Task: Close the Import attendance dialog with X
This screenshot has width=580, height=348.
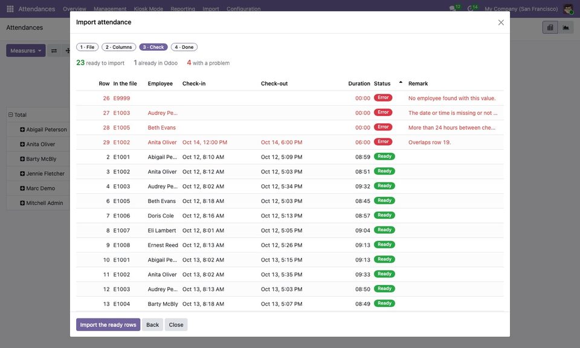Action: pyautogui.click(x=501, y=22)
